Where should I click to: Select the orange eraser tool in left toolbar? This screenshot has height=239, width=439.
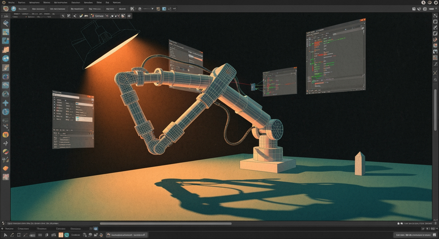coord(6,168)
